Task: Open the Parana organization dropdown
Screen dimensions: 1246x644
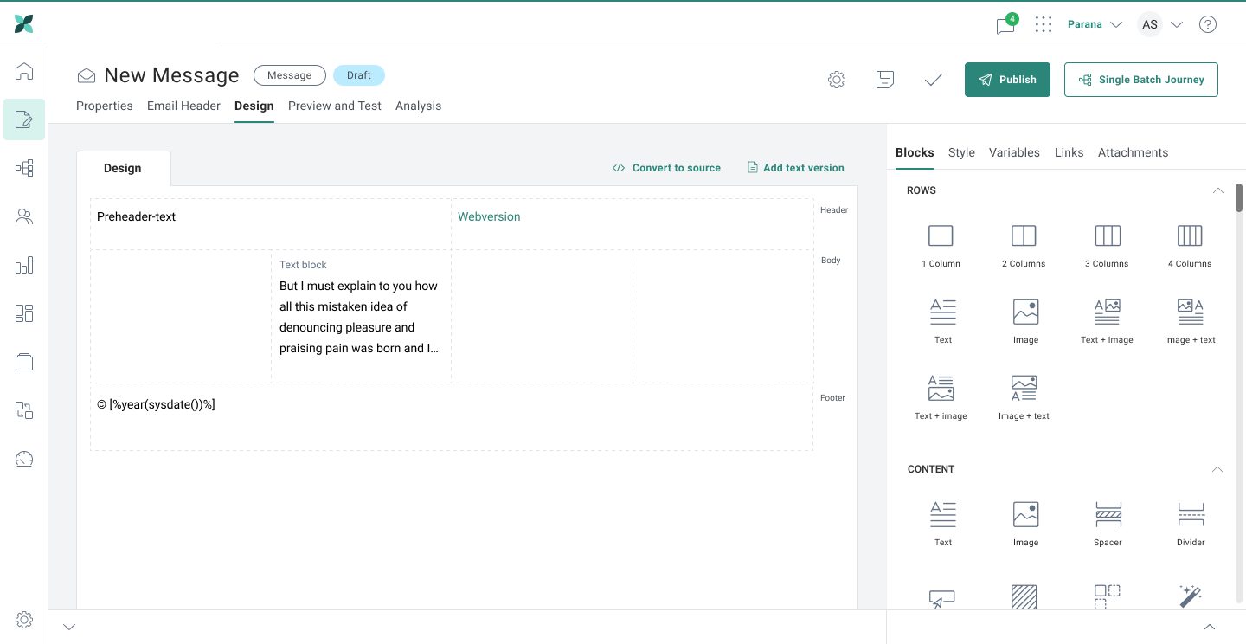Action: point(1095,24)
